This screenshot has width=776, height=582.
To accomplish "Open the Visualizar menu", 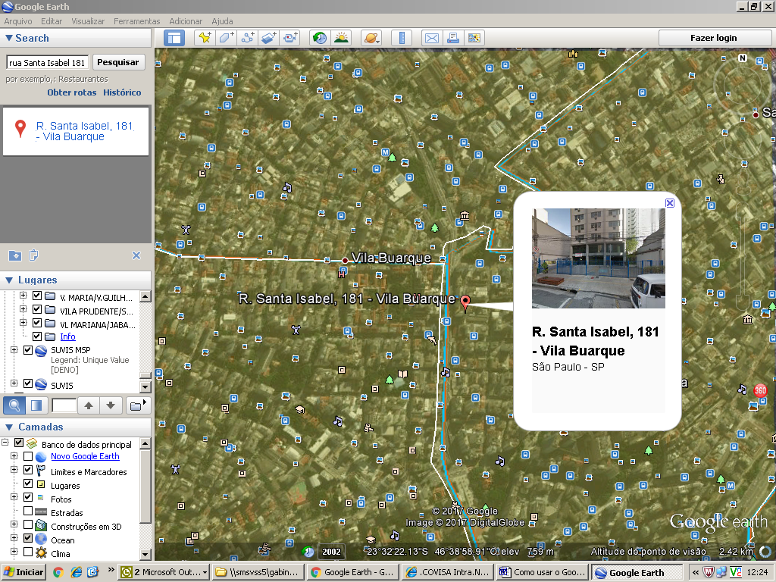I will (x=88, y=21).
